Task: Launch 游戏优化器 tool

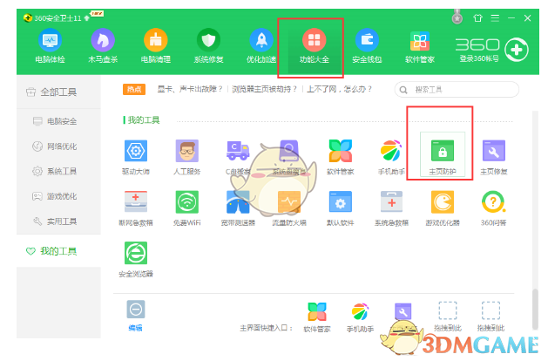Action: pyautogui.click(x=443, y=208)
